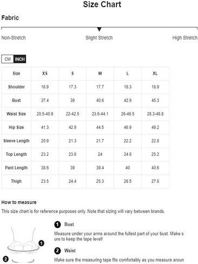
Task: Click the Shoulder row label
Action: [16, 87]
